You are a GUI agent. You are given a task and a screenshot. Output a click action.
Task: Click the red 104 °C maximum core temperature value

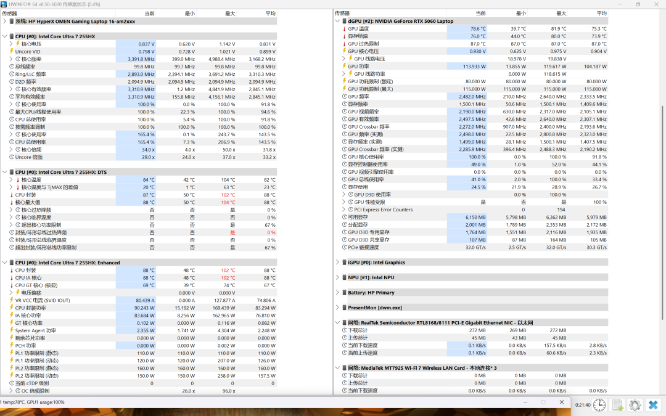click(228, 203)
